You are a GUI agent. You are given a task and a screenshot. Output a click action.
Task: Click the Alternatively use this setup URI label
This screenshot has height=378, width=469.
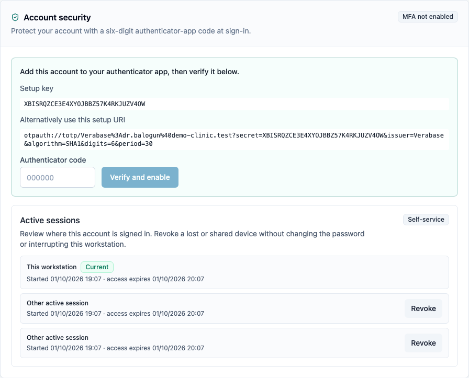(x=72, y=120)
